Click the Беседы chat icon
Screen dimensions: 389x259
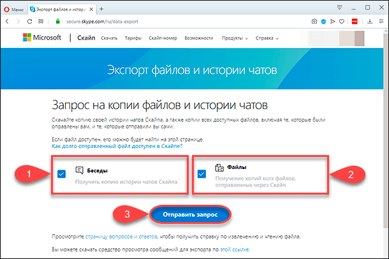pyautogui.click(x=79, y=170)
